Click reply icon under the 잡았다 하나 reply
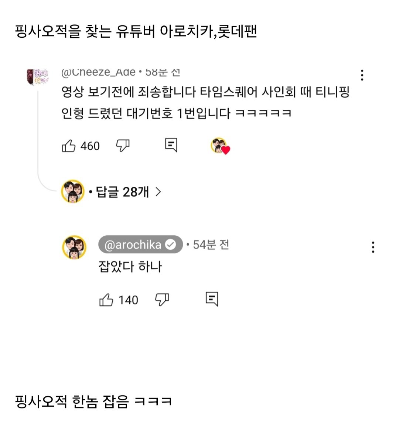 pos(212,299)
